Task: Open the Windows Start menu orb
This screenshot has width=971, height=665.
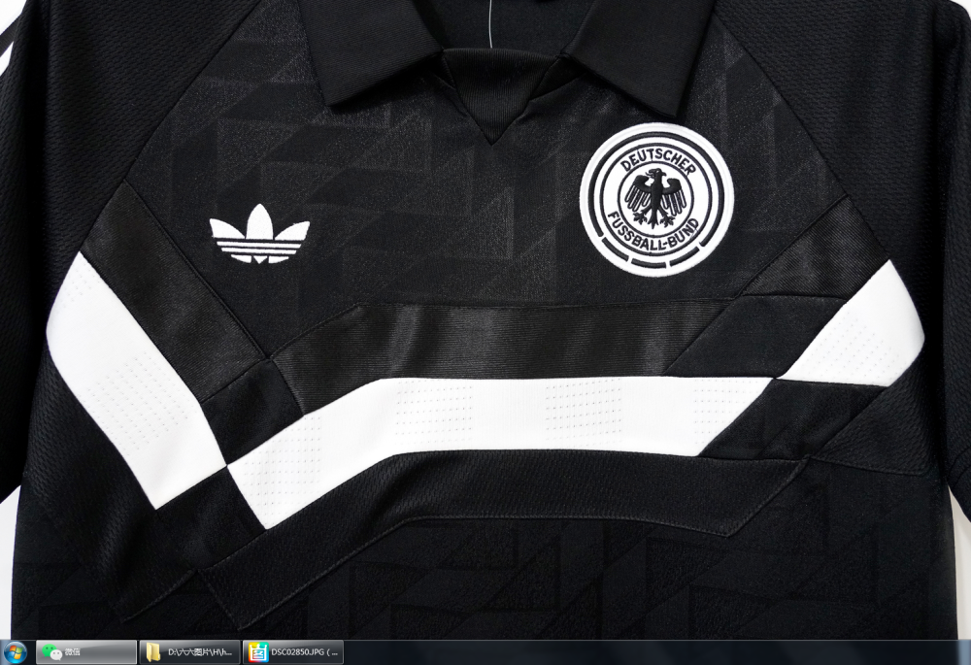Action: [15, 652]
